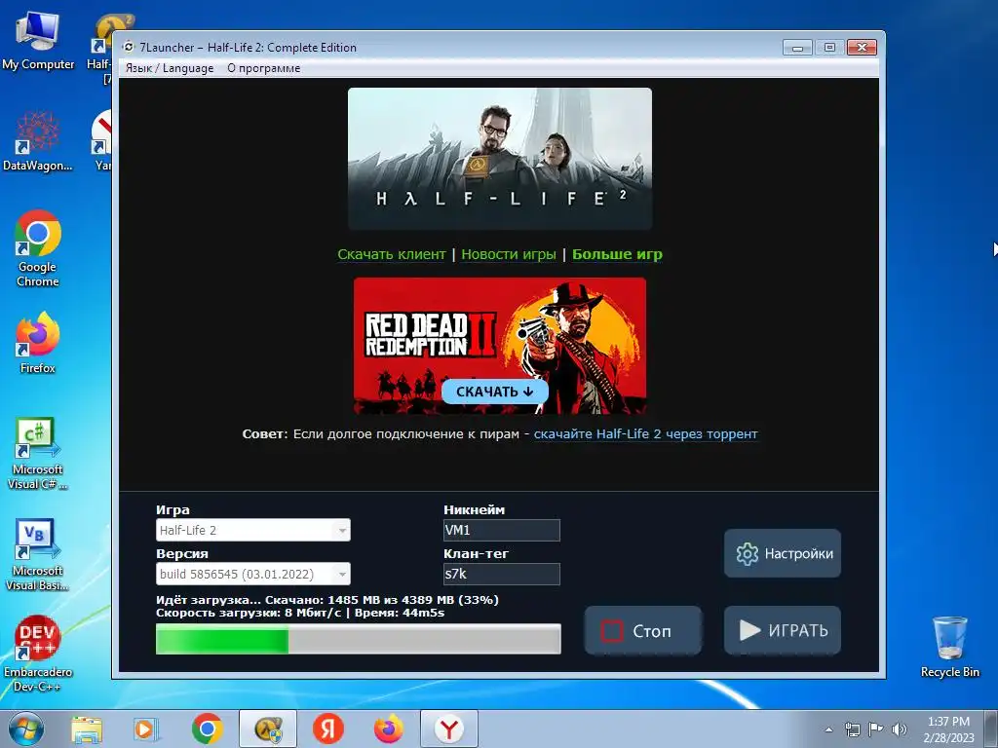Viewport: 998px width, 748px height.
Task: Click the volume speaker tray icon
Action: pyautogui.click(x=900, y=729)
